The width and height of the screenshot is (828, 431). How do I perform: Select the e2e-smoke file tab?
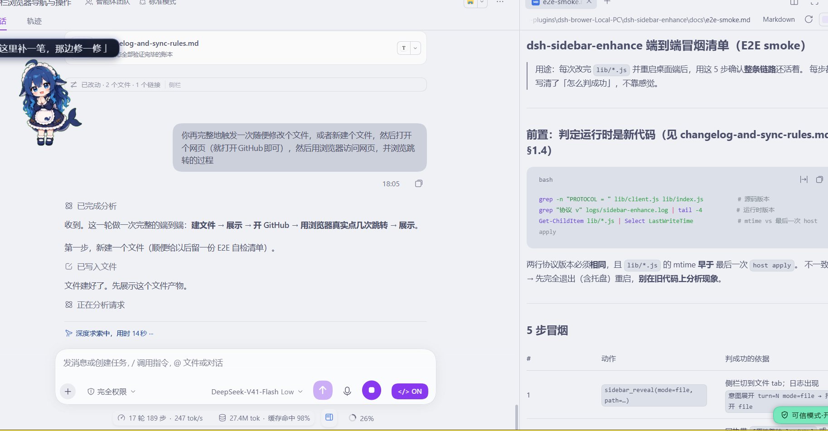click(x=561, y=3)
